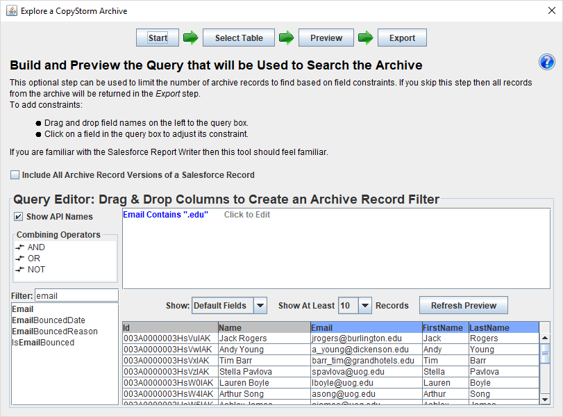This screenshot has height=417, width=563.
Task: Click the Name column header
Action: (264, 327)
